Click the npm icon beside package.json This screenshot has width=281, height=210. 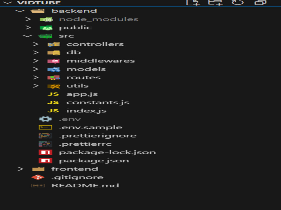pyautogui.click(x=45, y=160)
